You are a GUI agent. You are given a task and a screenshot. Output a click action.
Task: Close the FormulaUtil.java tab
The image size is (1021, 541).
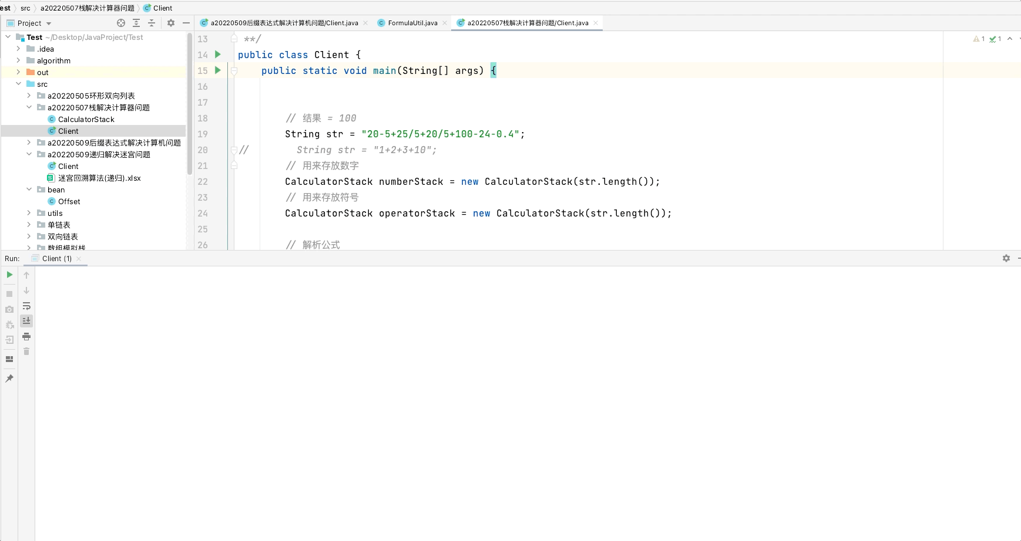coord(445,23)
